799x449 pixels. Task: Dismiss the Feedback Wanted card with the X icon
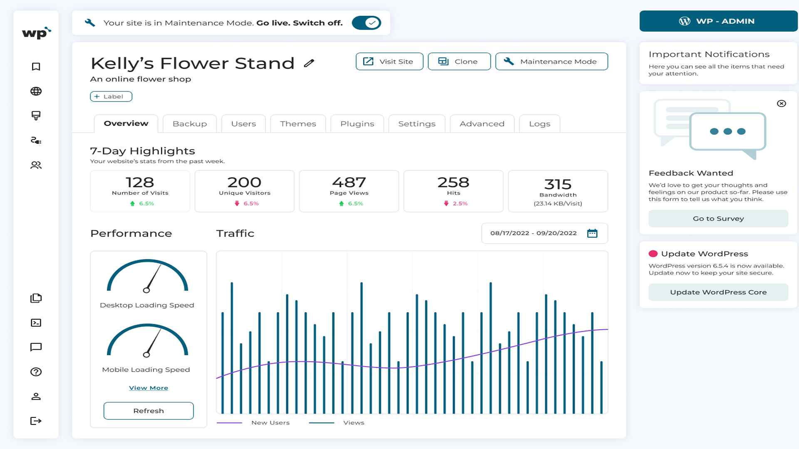click(782, 104)
